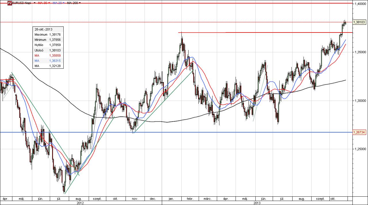
Task: Click the EURUSD Napi symbol label
Action: click(x=22, y=3)
